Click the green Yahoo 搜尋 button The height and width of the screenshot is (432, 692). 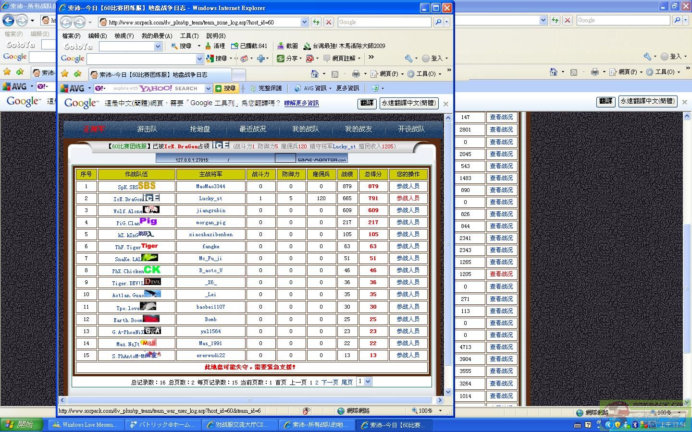[226, 88]
